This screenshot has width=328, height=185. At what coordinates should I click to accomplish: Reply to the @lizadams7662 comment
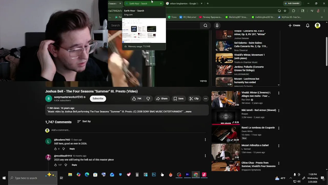pyautogui.click(x=72, y=149)
